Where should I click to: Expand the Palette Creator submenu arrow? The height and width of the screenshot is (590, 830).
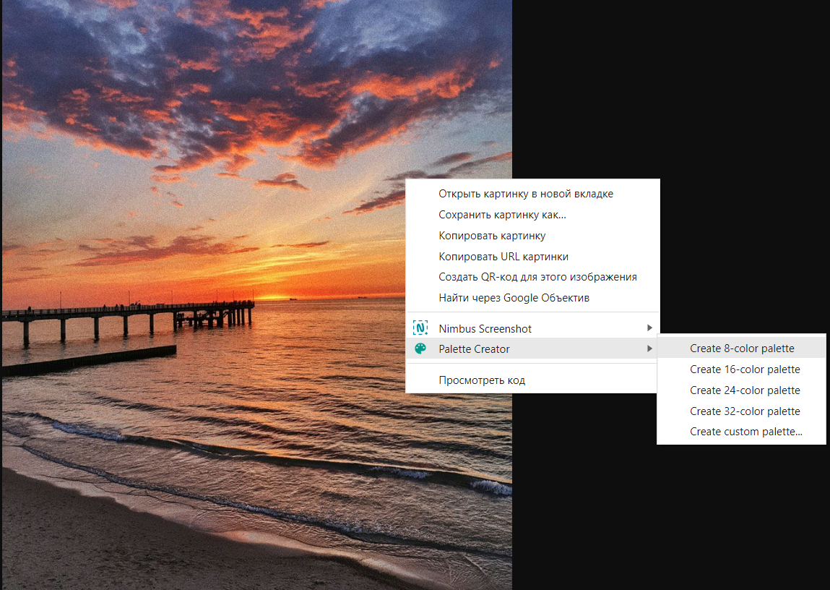(650, 349)
